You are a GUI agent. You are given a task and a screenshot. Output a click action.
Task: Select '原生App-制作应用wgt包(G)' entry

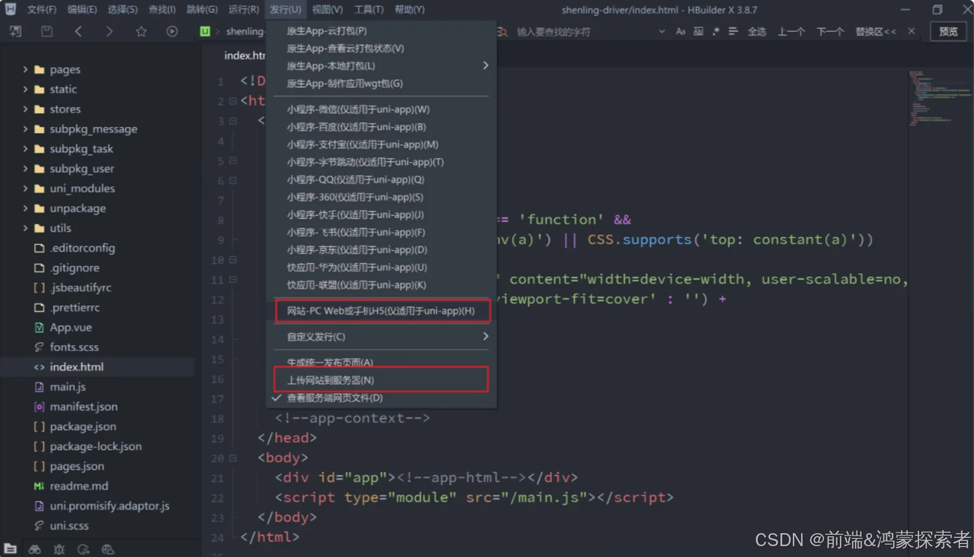tap(381, 83)
